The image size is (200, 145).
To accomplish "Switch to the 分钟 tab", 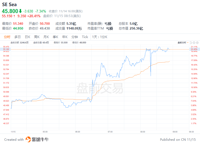I will (75, 37).
